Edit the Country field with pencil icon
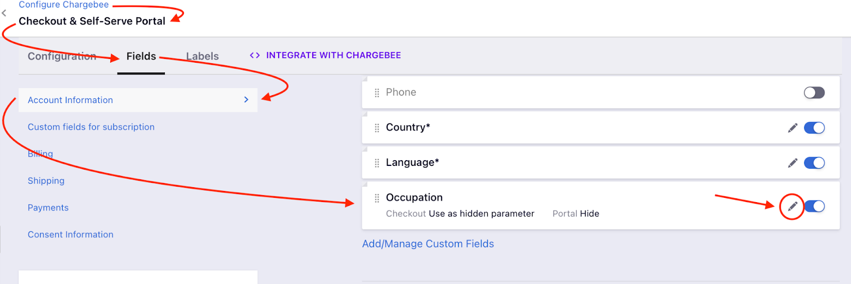 pyautogui.click(x=792, y=128)
